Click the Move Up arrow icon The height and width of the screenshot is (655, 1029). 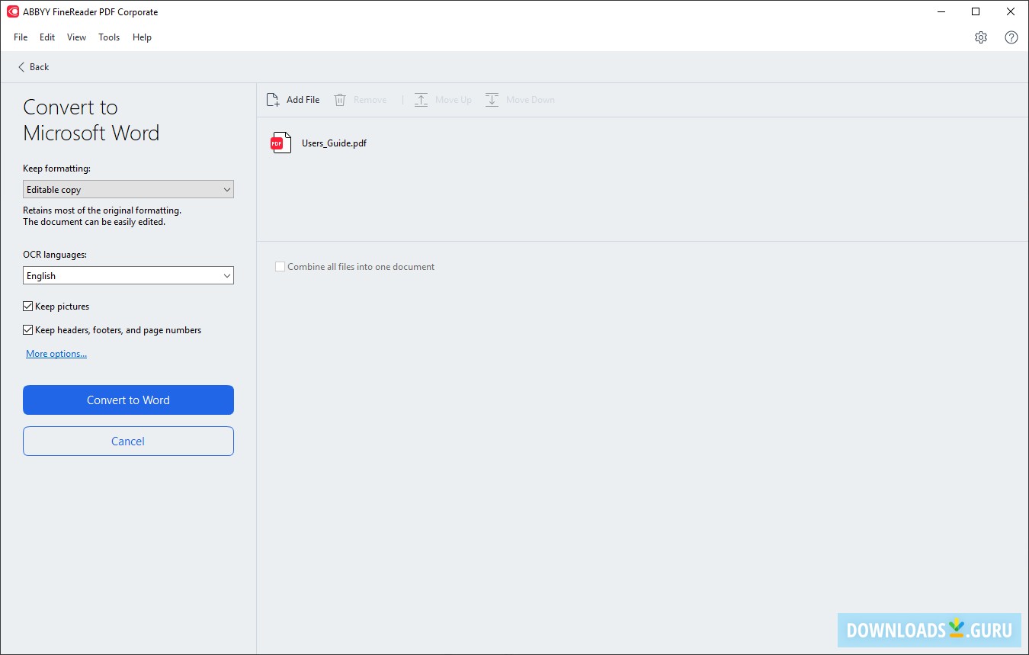(421, 100)
